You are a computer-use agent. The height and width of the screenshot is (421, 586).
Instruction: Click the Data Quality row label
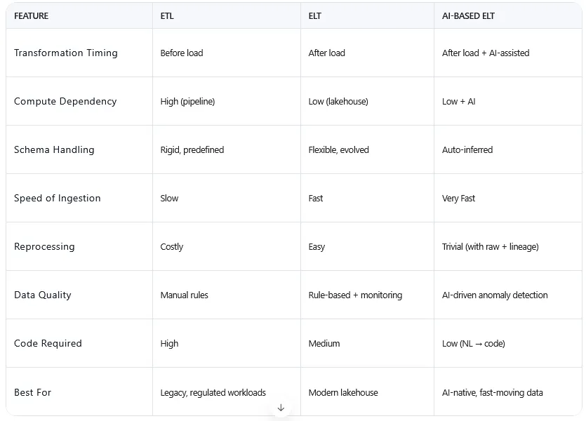[x=43, y=295]
